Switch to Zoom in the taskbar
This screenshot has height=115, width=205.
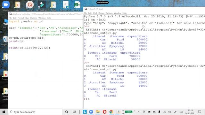coord(91,112)
